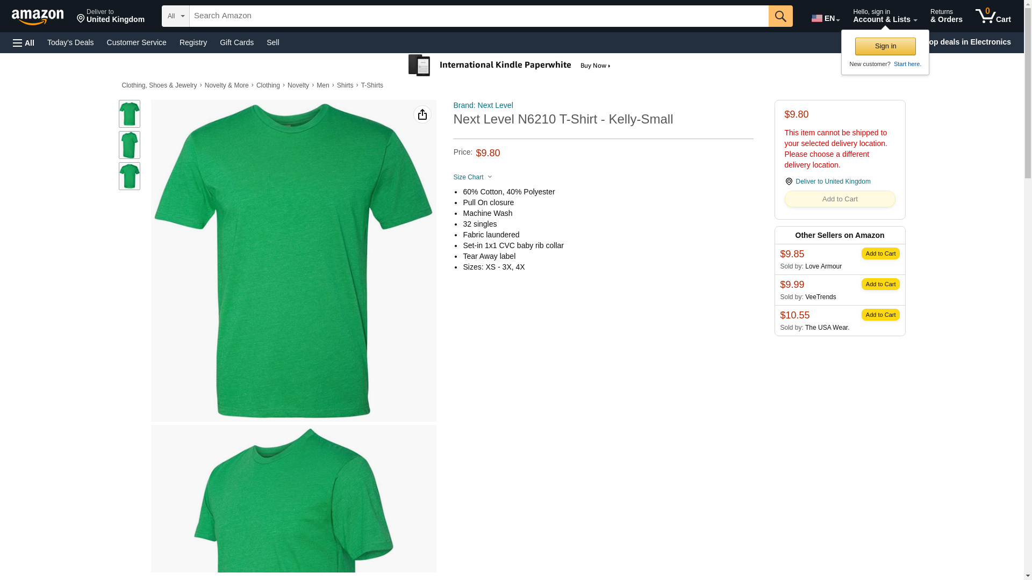Image resolution: width=1032 pixels, height=580 pixels.
Task: Open the shopping cart icon
Action: (992, 16)
